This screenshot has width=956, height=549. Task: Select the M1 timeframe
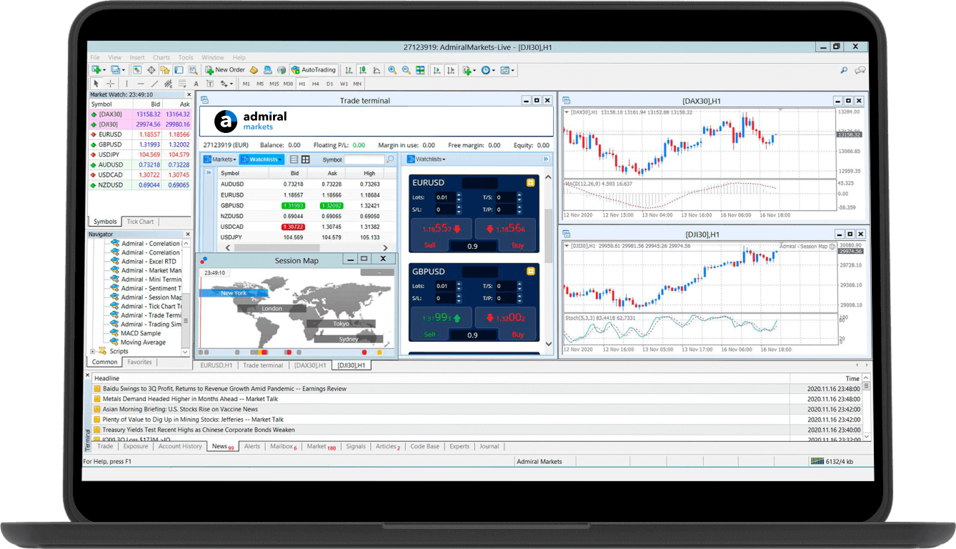coord(247,84)
